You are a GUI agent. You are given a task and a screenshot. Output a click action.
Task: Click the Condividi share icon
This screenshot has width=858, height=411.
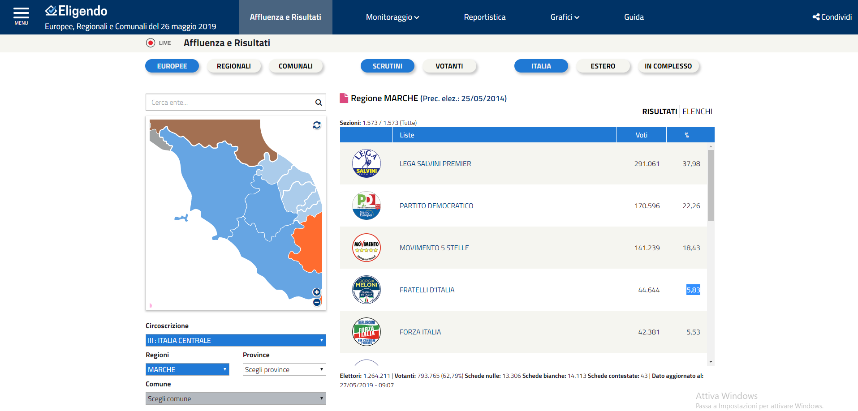[816, 17]
